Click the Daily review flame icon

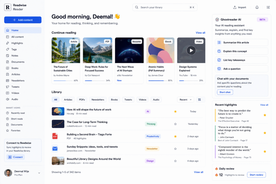pos(216,169)
